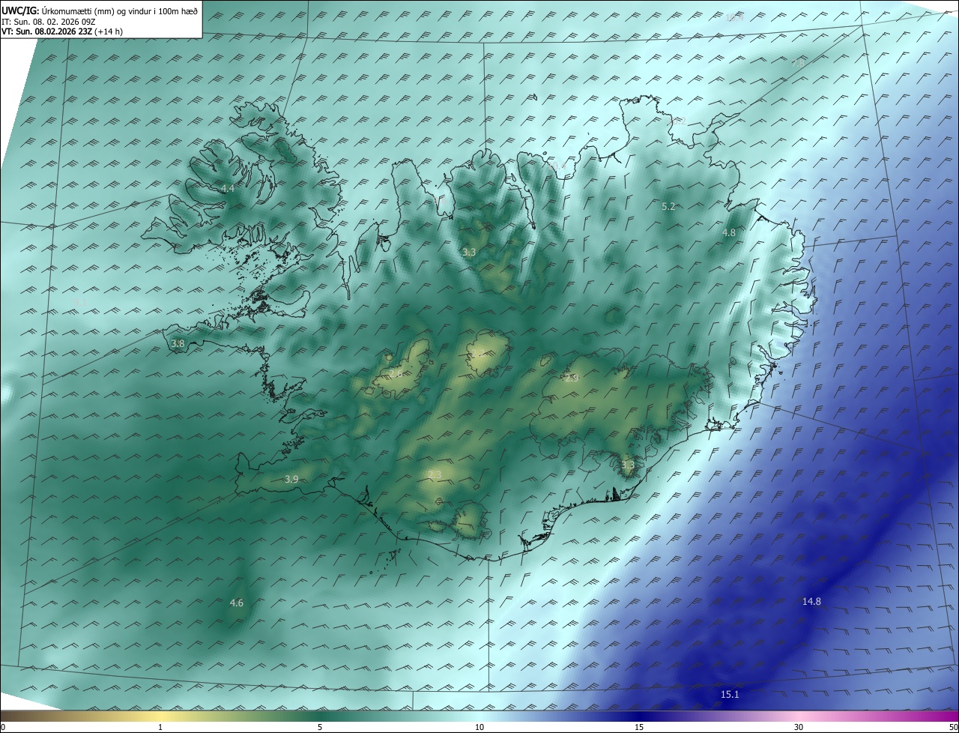Click the faint 7.8 value northeast of Iceland
959x733 pixels.
(799, 63)
